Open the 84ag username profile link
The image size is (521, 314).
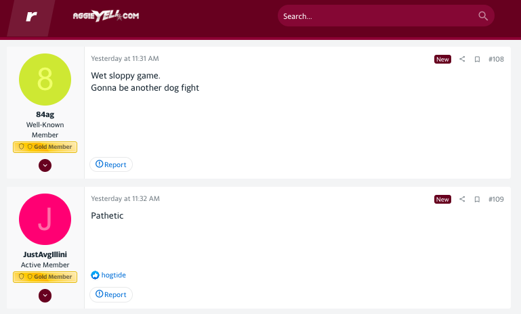click(x=45, y=114)
